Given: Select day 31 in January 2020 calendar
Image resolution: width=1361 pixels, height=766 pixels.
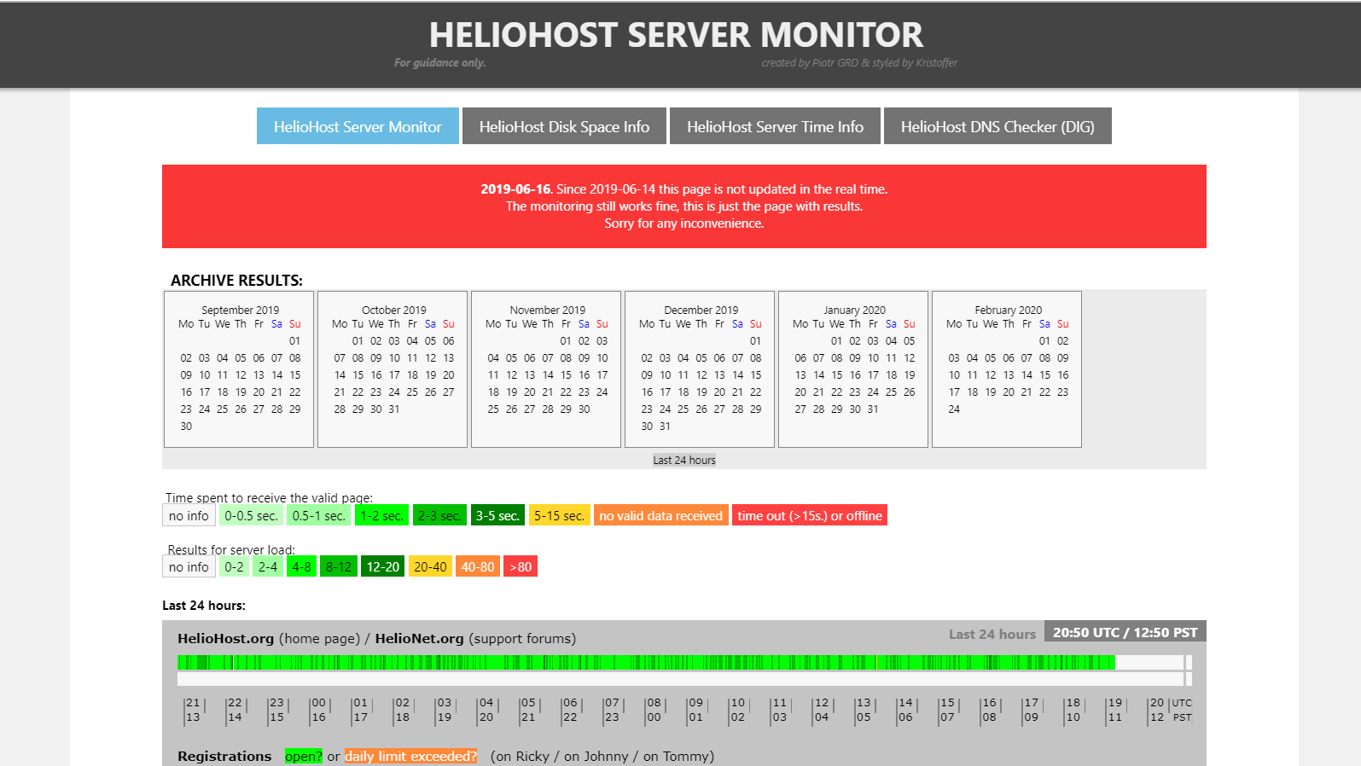Looking at the screenshot, I should point(873,409).
